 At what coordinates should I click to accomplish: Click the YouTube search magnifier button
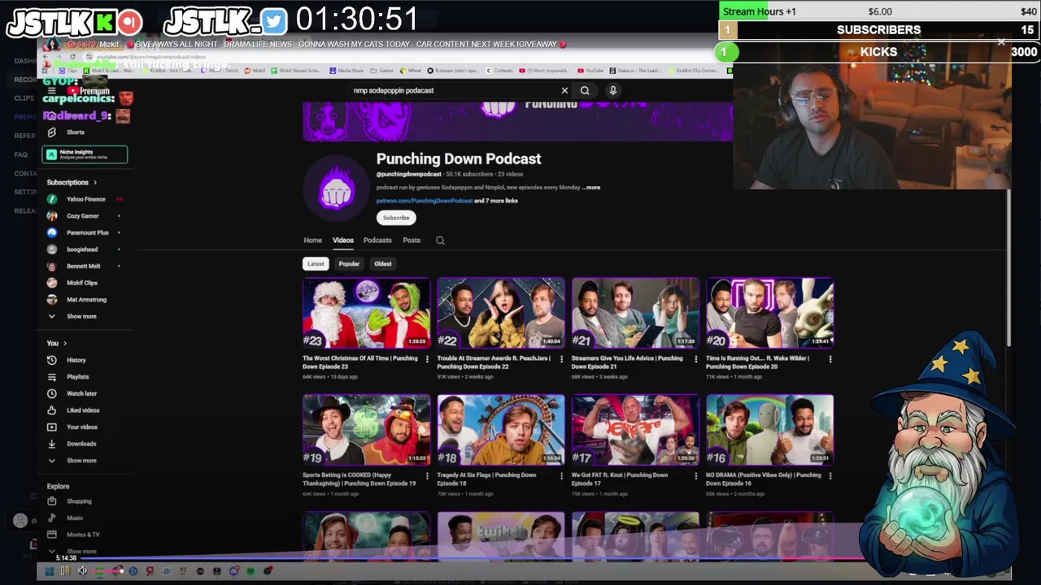point(585,90)
